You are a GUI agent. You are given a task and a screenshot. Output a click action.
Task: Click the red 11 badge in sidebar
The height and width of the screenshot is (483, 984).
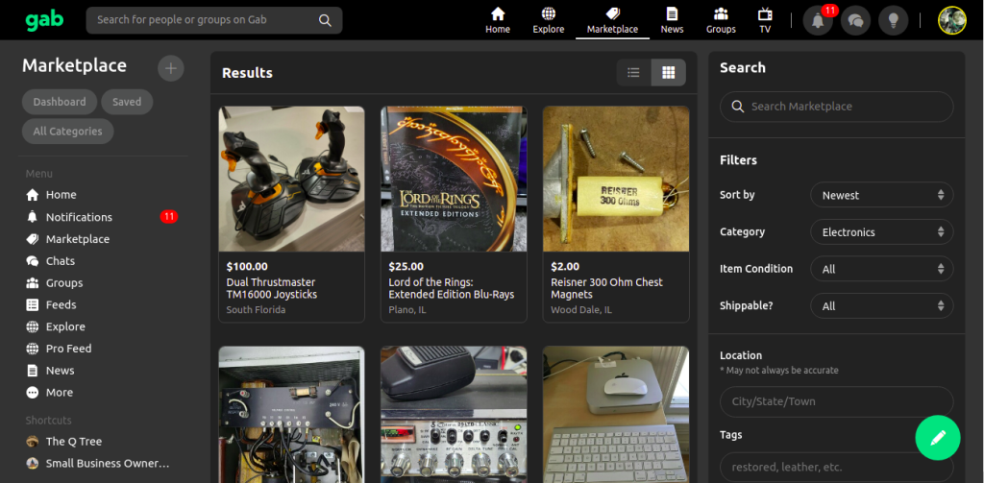pos(169,217)
